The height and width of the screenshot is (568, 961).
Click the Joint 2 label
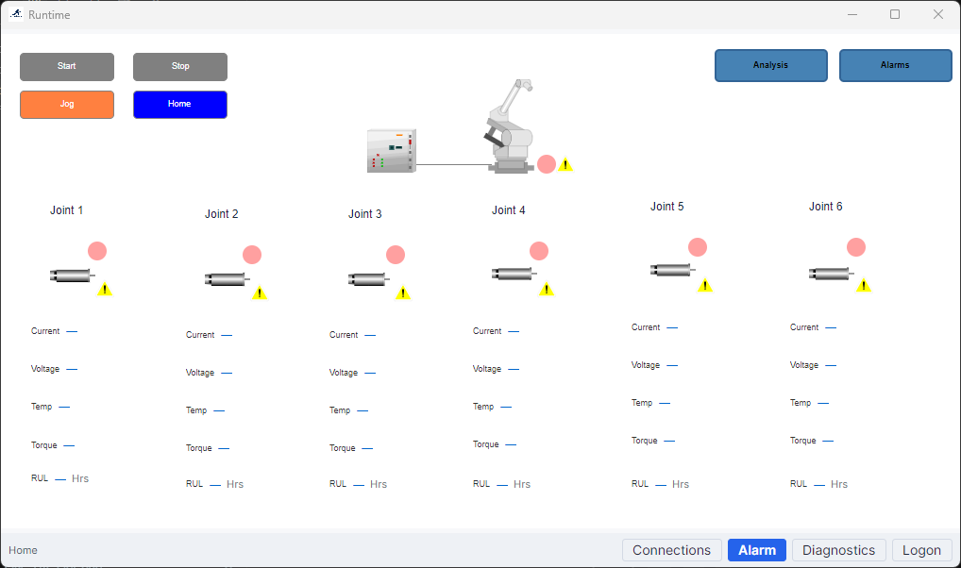click(221, 214)
